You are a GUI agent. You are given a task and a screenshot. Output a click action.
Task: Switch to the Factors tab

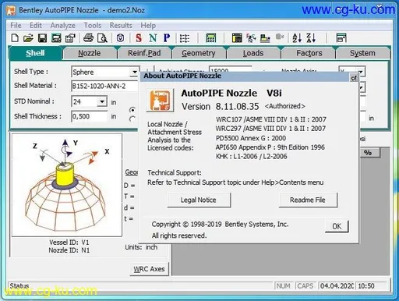pos(309,53)
